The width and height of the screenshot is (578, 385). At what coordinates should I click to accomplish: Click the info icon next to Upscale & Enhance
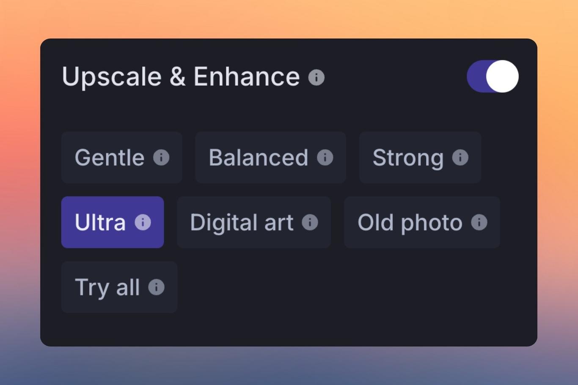click(316, 76)
